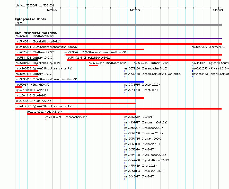The image size is (229, 189).
Task: Open nsv6362015 (Sedlazeck2020) label
Action: (x=109, y=63)
